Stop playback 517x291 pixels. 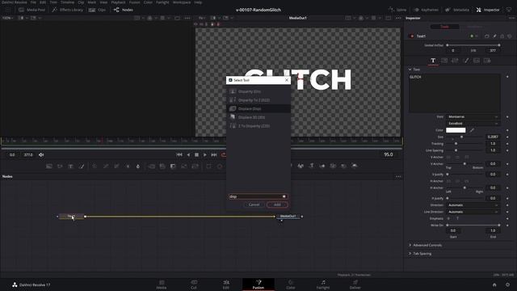click(x=196, y=154)
